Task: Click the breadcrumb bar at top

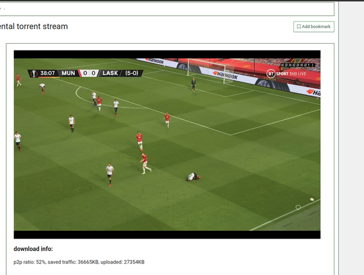Action: [167, 9]
